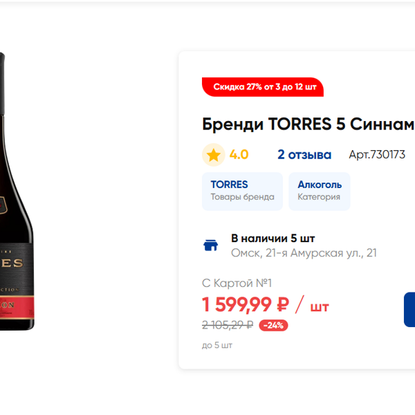Click the red Скидка 27% discount badge
The width and height of the screenshot is (415, 415).
pos(263,87)
